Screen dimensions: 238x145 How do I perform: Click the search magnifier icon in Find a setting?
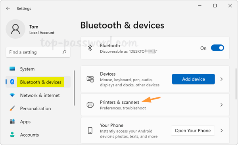(x=64, y=52)
